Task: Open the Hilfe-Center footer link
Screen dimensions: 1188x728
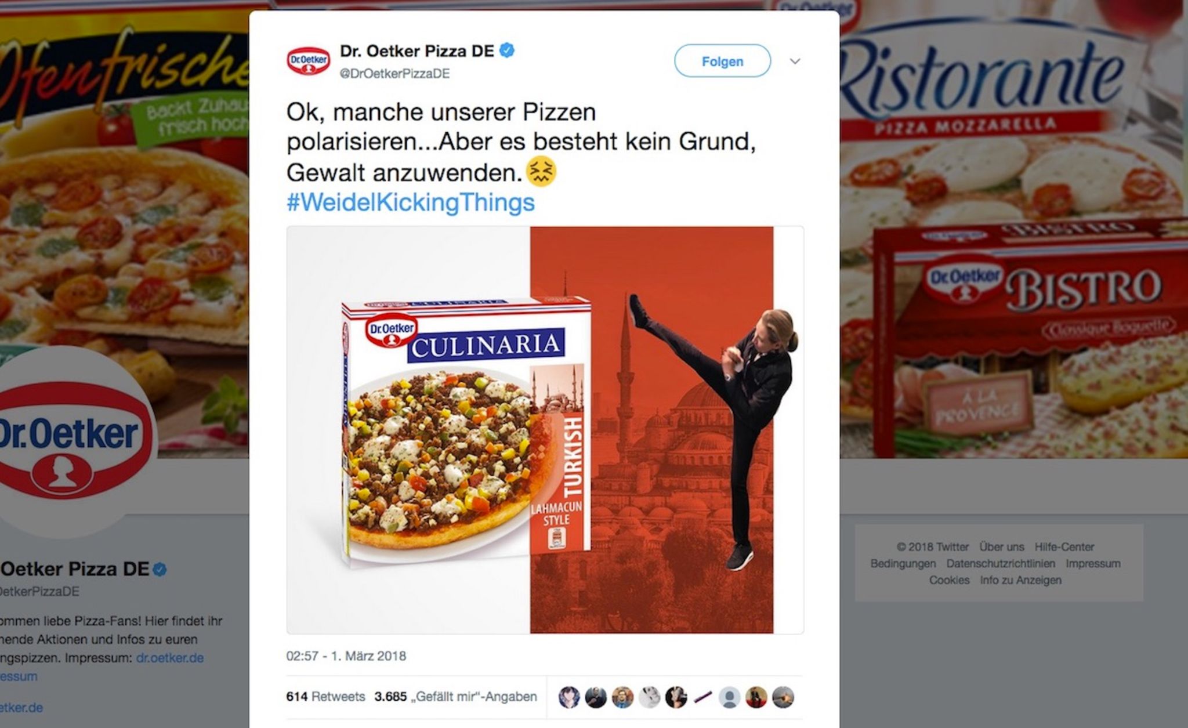Action: coord(1064,547)
